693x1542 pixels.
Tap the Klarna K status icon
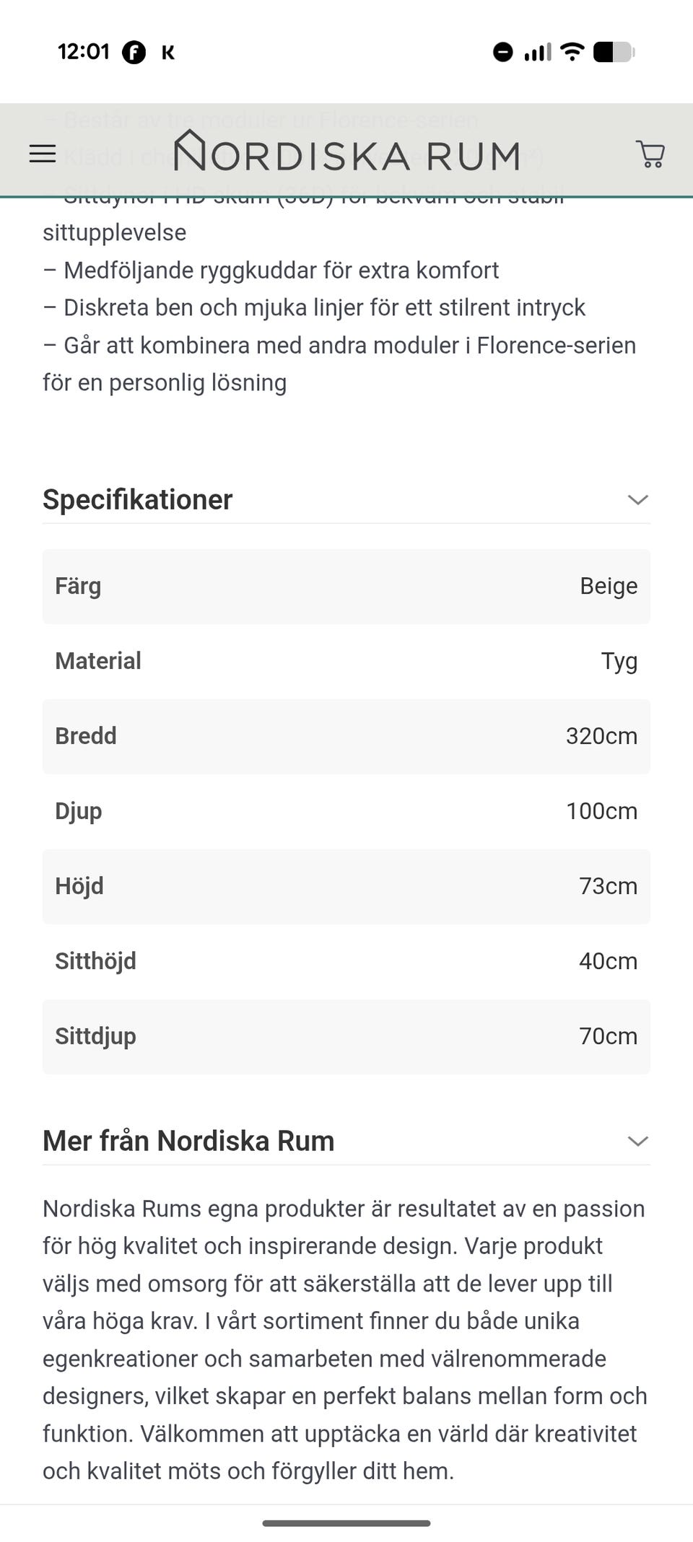pyautogui.click(x=168, y=52)
